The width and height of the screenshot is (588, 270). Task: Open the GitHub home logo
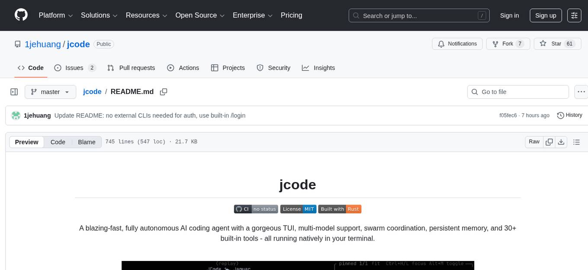(21, 15)
